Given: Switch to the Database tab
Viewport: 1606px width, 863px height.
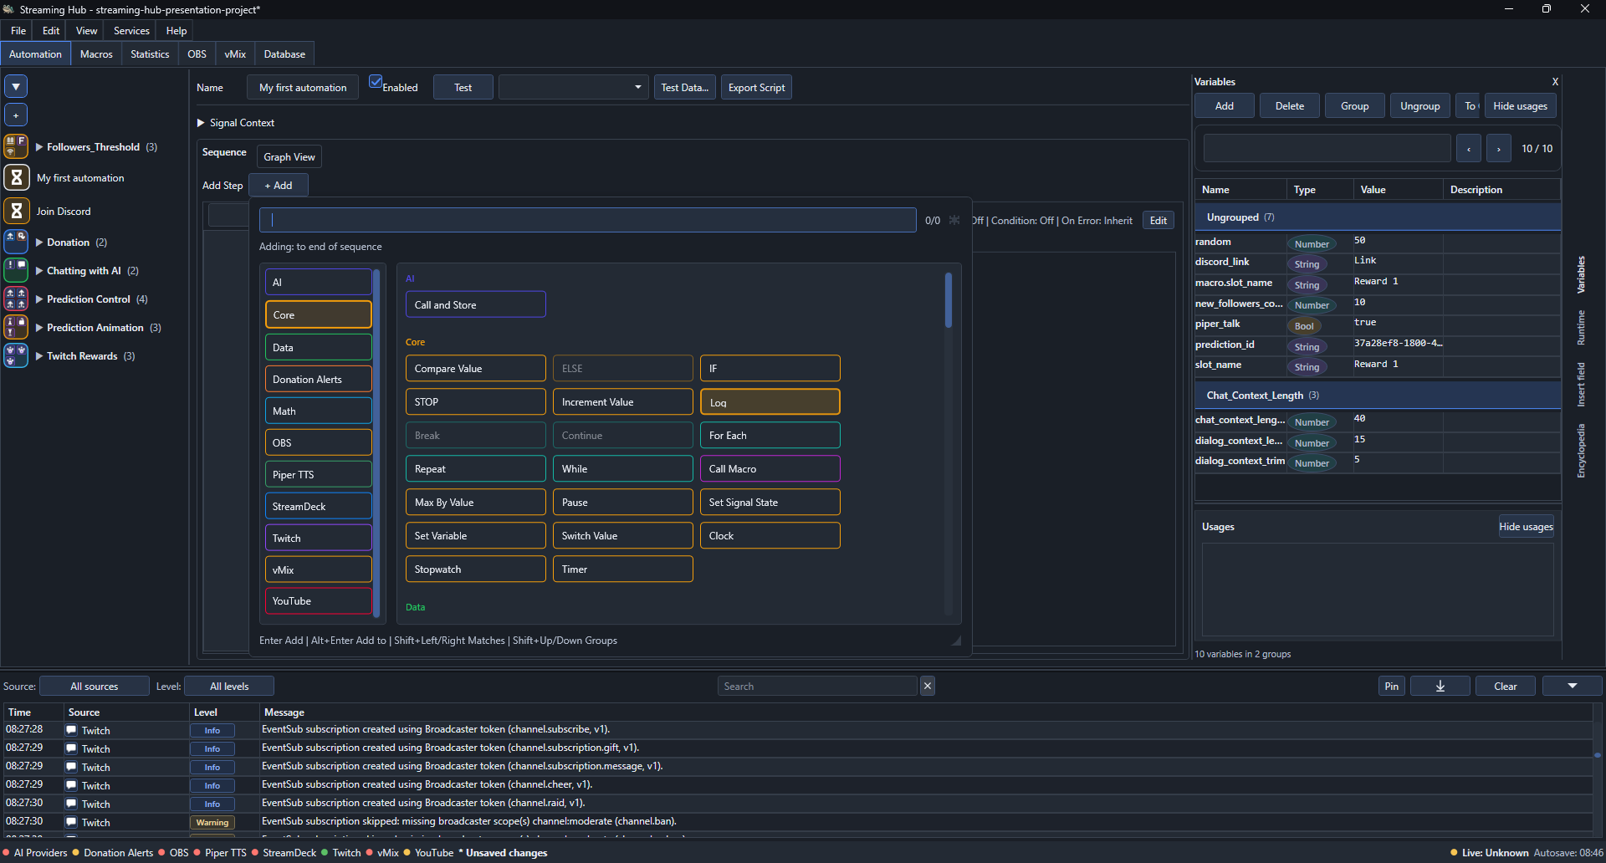Looking at the screenshot, I should point(284,54).
